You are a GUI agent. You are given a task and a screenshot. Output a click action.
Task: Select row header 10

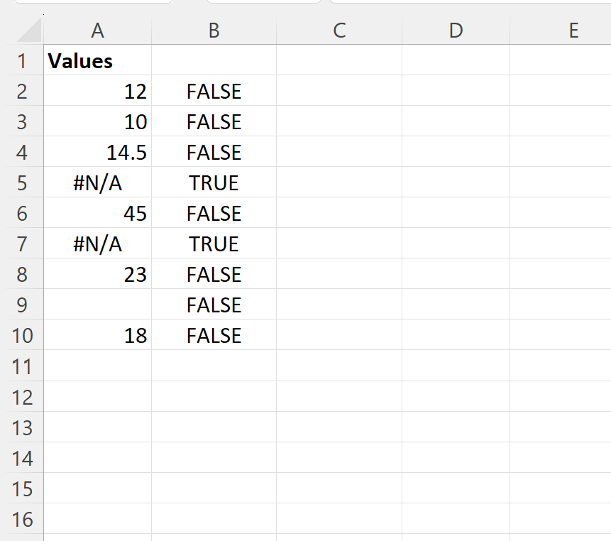coord(23,335)
